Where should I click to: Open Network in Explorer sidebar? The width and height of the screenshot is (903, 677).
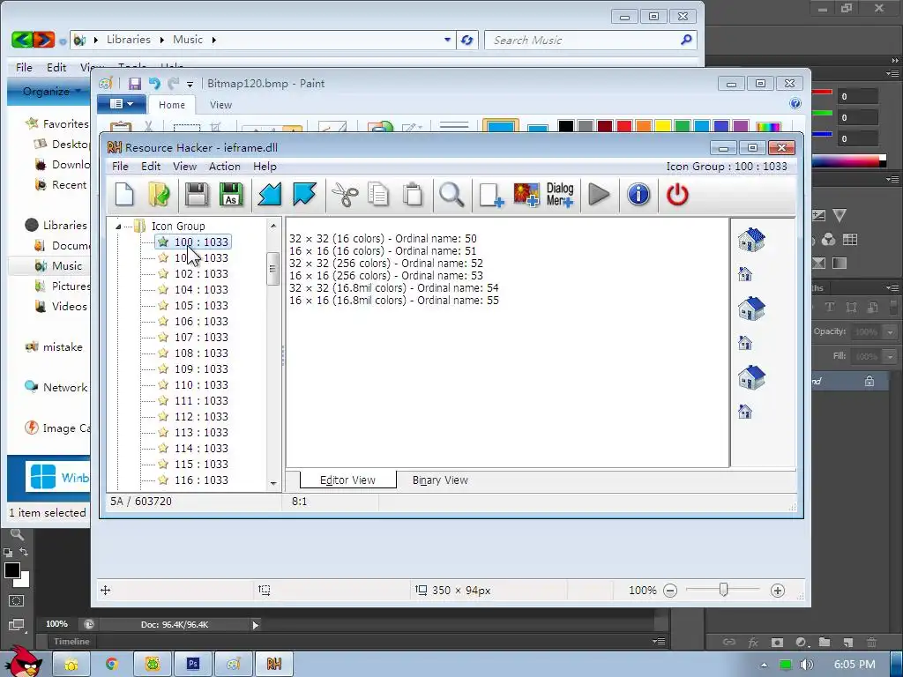coord(56,388)
